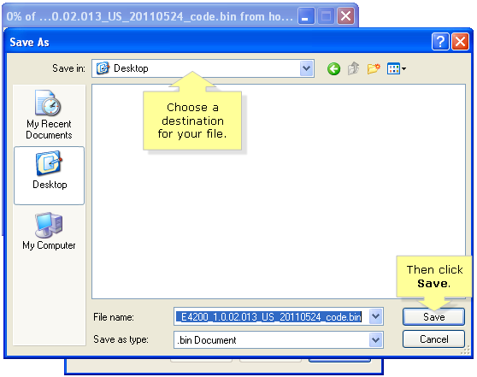Click the Save As title bar
The image size is (477, 377).
pyautogui.click(x=213, y=42)
